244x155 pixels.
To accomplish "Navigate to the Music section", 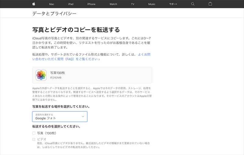I will (x=152, y=4).
